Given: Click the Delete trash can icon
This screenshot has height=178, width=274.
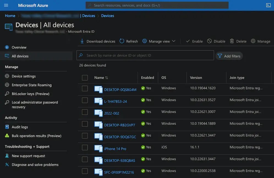Looking at the screenshot, I should [232, 41].
